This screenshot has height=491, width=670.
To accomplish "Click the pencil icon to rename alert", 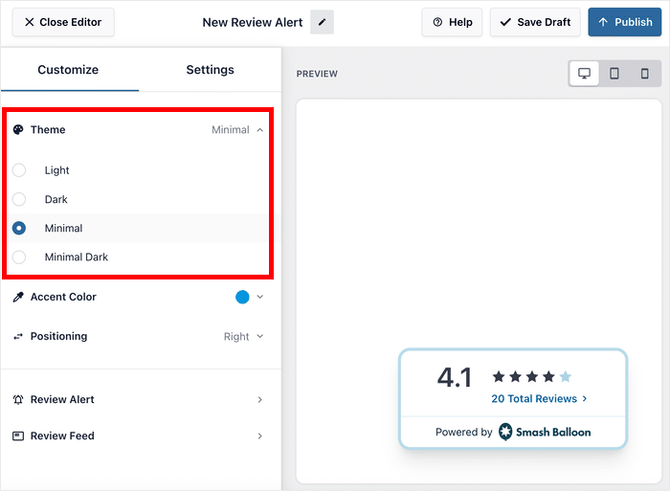I will pos(322,22).
